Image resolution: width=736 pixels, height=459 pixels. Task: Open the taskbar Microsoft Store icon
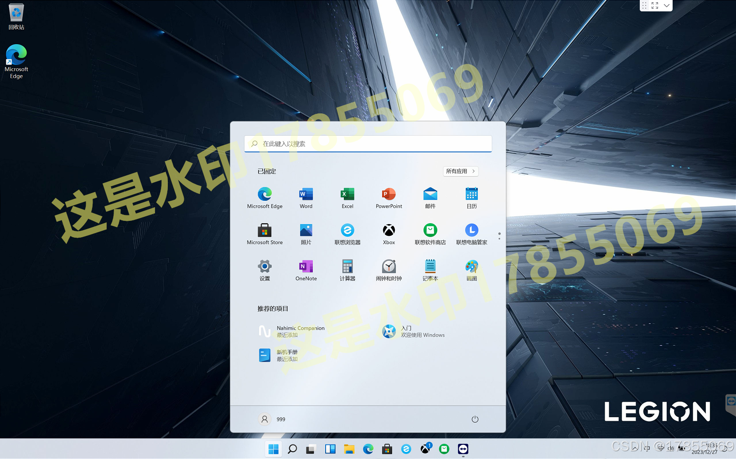tap(387, 449)
